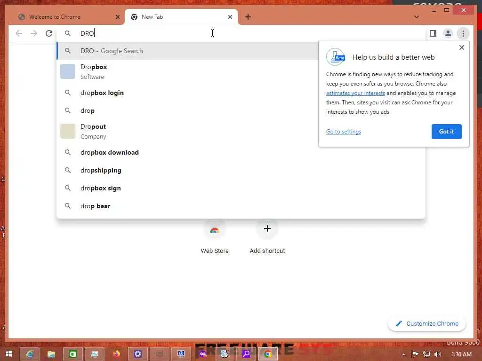Show hidden system tray icons

403,354
